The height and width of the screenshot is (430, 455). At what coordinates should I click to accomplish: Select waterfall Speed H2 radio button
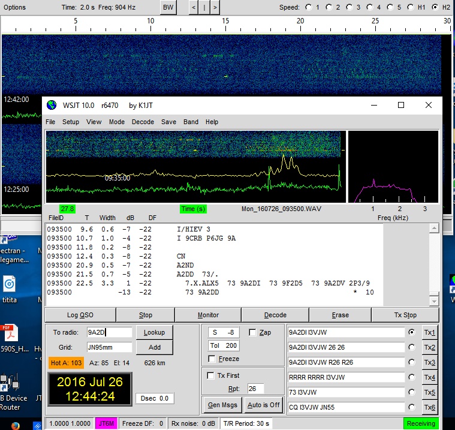pos(435,7)
